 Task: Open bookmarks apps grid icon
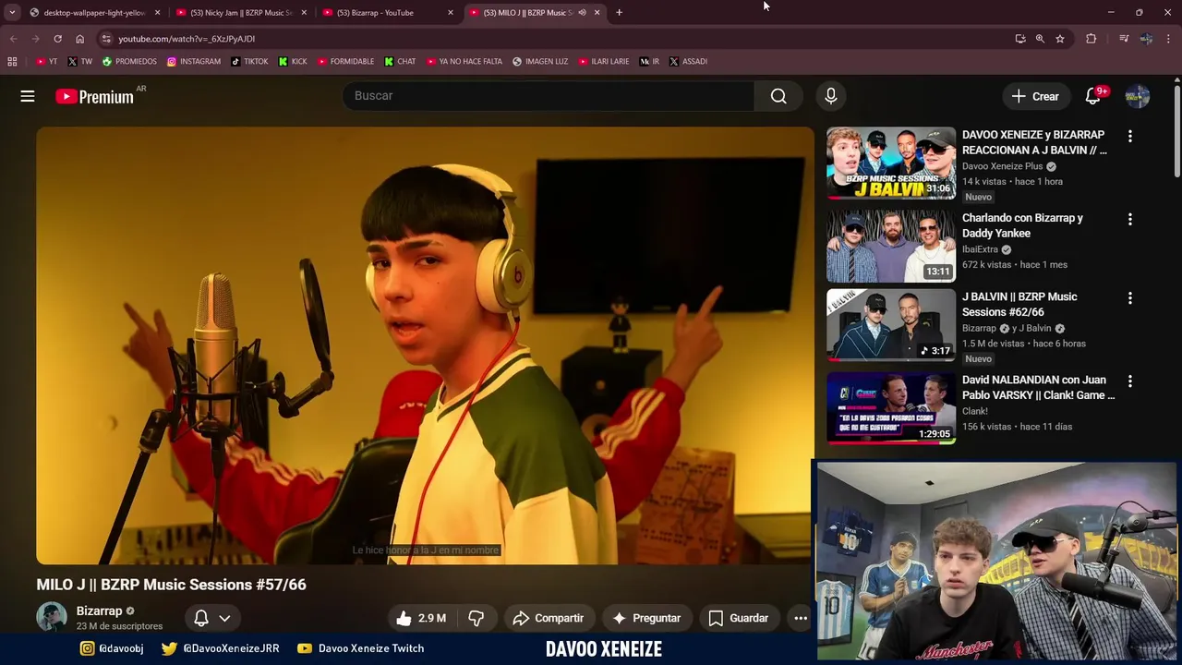pos(12,62)
